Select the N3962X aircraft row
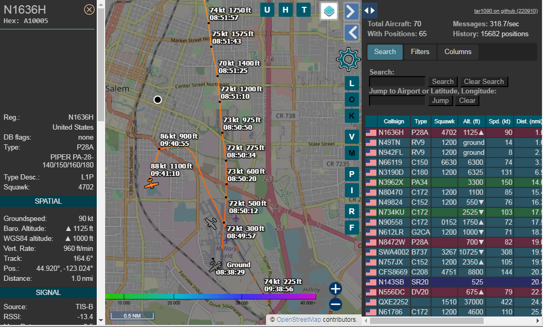 tap(454, 182)
